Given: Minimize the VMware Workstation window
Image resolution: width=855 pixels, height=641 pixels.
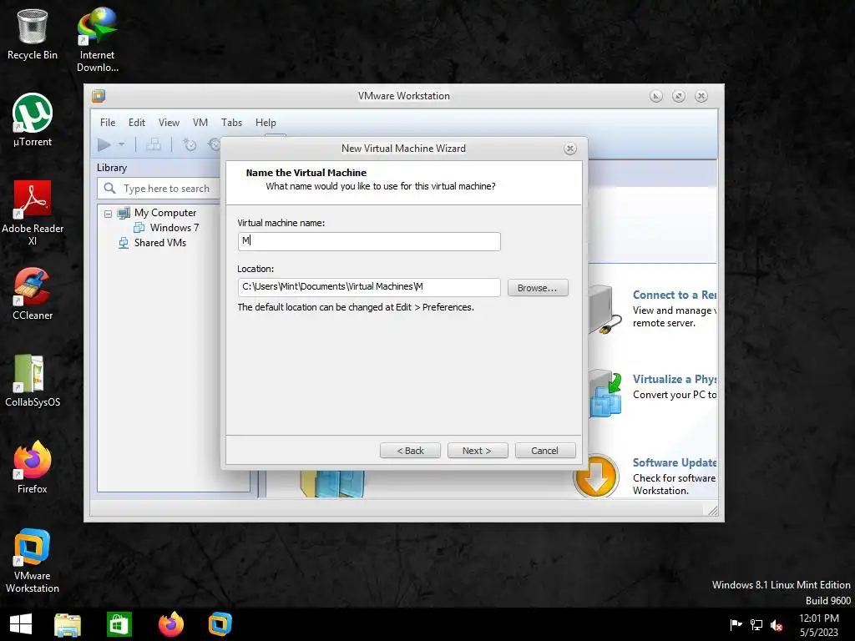Looking at the screenshot, I should [656, 97].
